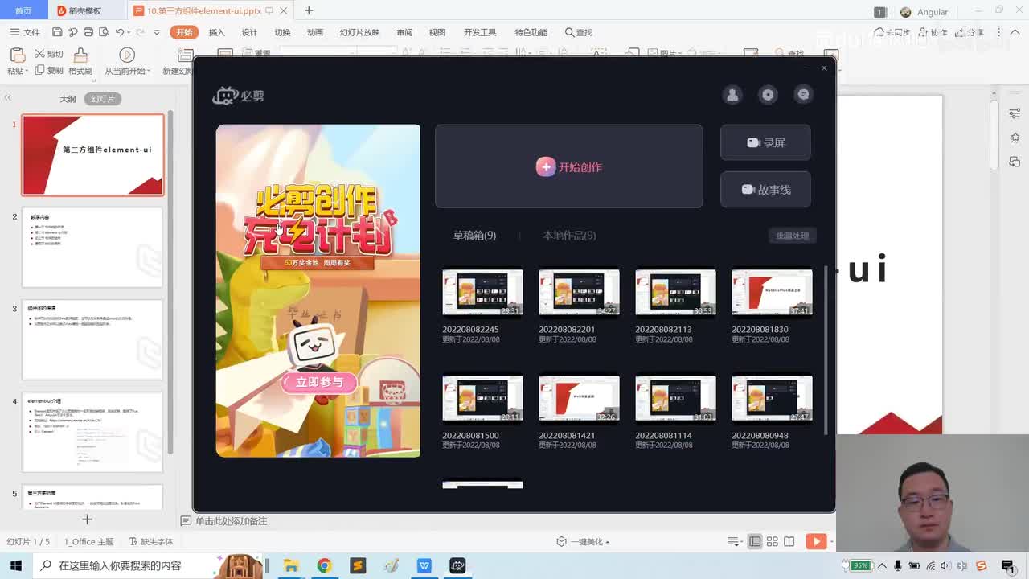The height and width of the screenshot is (579, 1029).
Task: Select the 开发工具 ribbon tab
Action: [480, 32]
